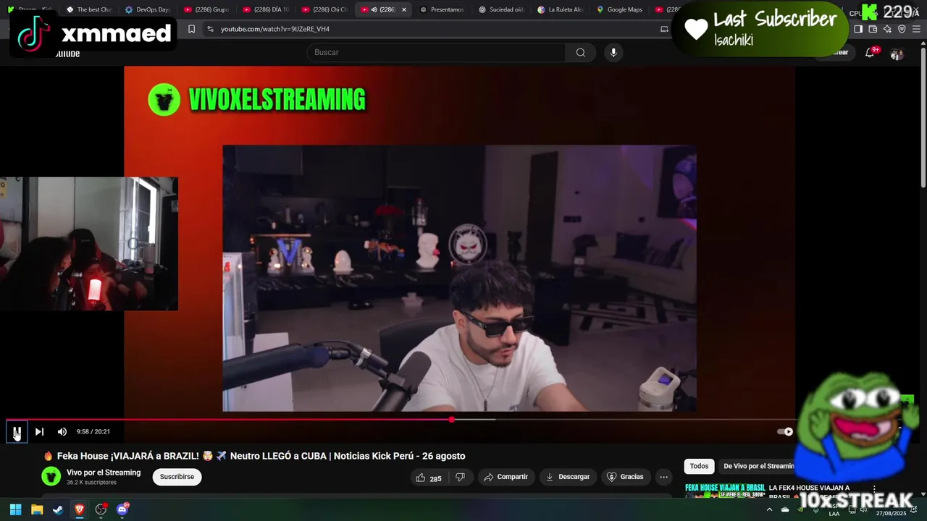Image resolution: width=927 pixels, height=521 pixels.
Task: Switch to the Google Maps tab
Action: pyautogui.click(x=618, y=9)
